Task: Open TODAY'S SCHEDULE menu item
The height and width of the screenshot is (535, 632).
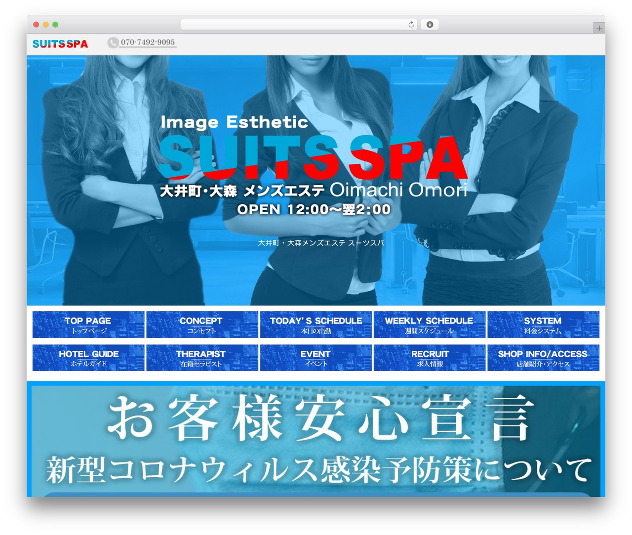Action: (x=316, y=325)
